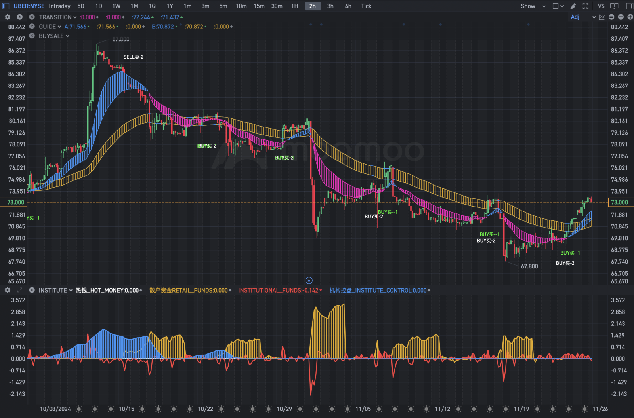Select the 3h interval

[330, 6]
